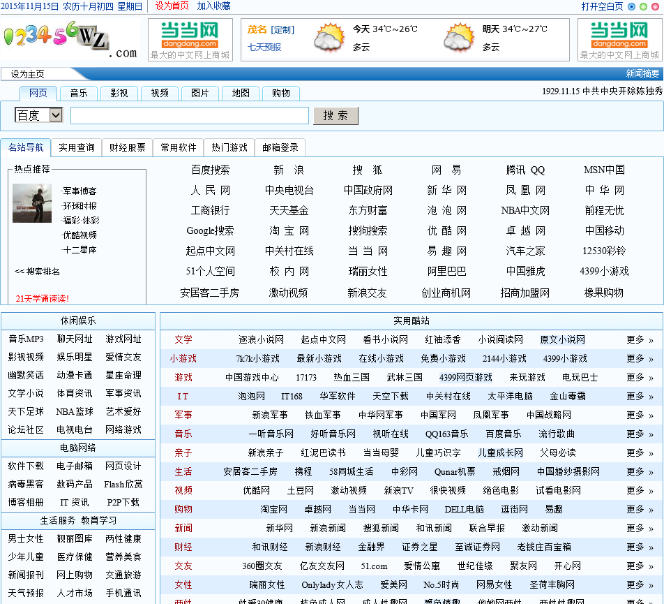
Task: Open the 财经股票 navigation tab
Action: (127, 147)
